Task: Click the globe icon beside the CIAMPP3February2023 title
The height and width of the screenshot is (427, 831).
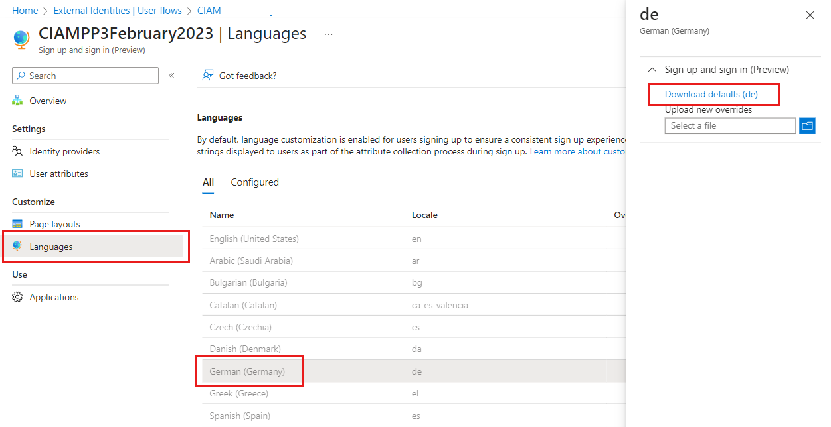Action: [21, 39]
